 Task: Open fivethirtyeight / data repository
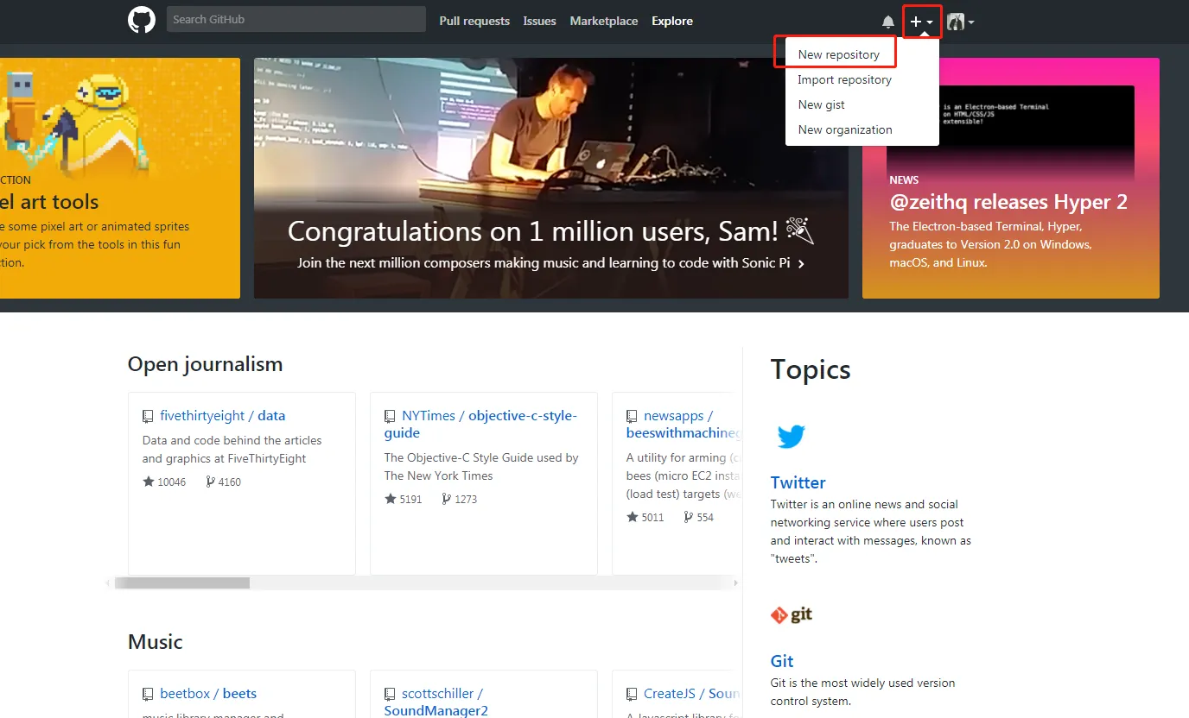tap(222, 415)
